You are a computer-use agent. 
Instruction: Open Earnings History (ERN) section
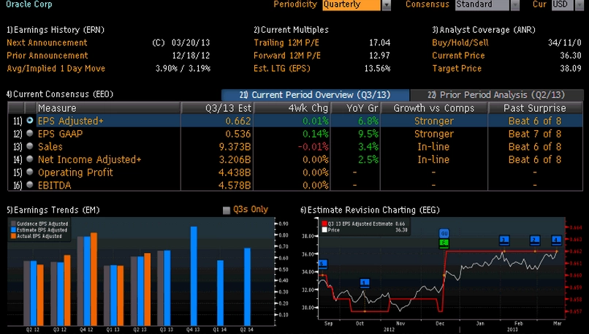click(56, 30)
